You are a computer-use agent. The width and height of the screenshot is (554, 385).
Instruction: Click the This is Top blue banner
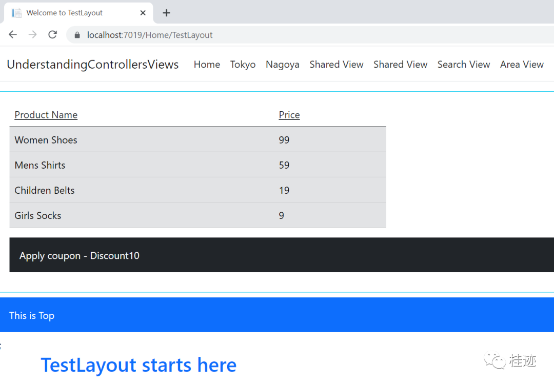(x=277, y=315)
